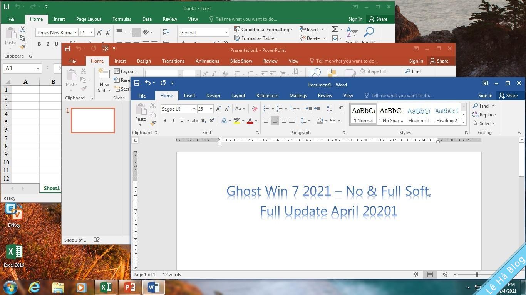Open the Excel Name Box A1 dropdown
This screenshot has width=526, height=295.
(38, 68)
